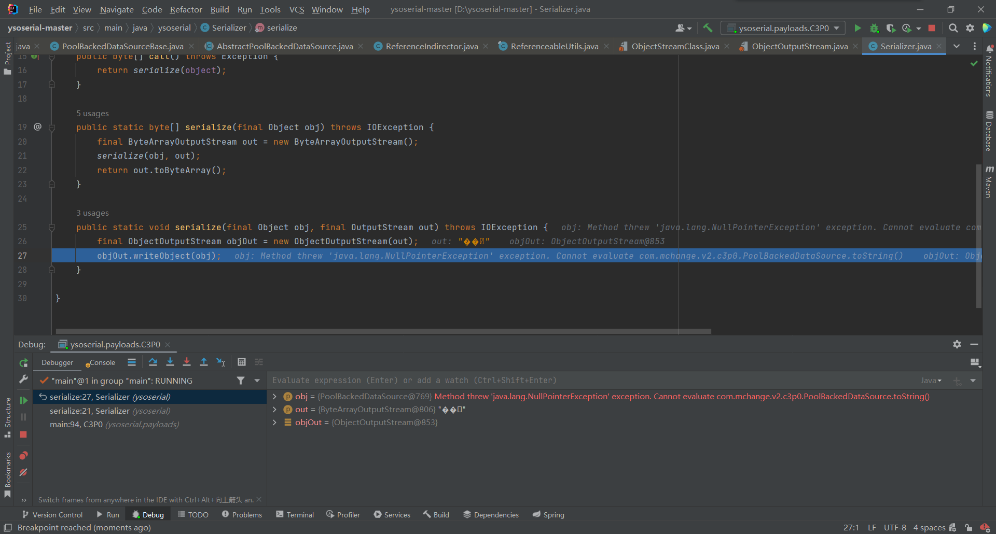Open IDE settings gear in top toolbar
Image resolution: width=996 pixels, height=534 pixels.
pos(970,28)
